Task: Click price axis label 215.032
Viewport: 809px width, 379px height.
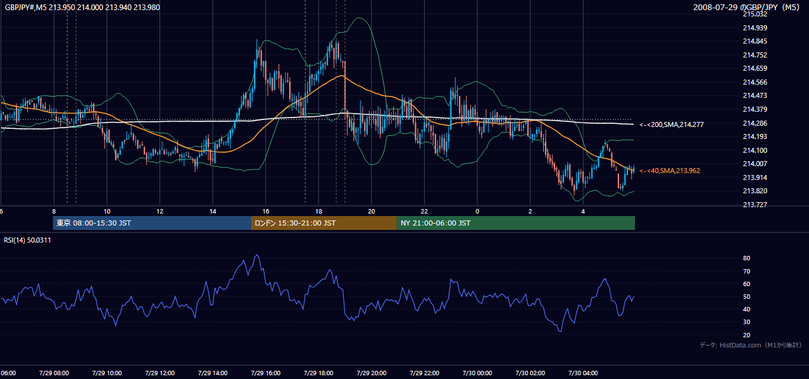Action: tap(755, 14)
